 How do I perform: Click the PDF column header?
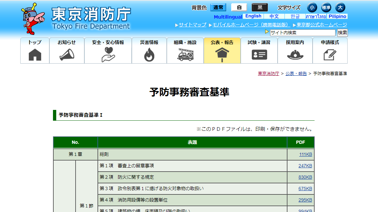point(301,142)
